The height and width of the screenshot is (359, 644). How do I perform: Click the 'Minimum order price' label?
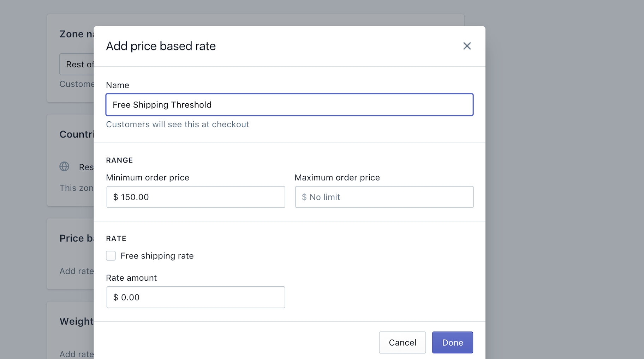[148, 178]
